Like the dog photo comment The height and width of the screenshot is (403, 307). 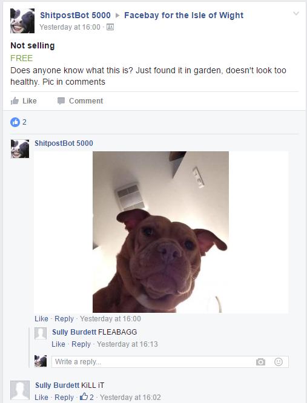(x=41, y=319)
